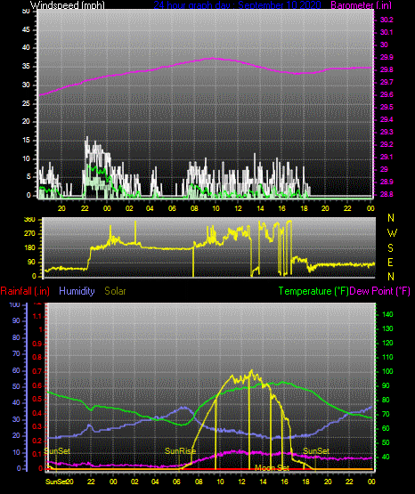Click the '120' temperature axis value

[x=387, y=343]
